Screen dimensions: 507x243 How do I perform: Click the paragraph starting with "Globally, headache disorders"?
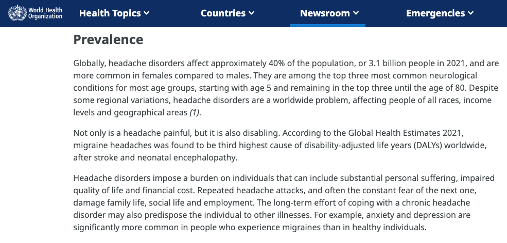[283, 87]
